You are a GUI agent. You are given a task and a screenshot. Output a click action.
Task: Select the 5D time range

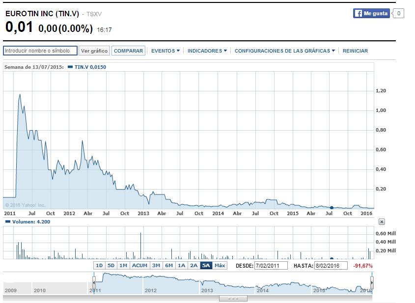111,265
